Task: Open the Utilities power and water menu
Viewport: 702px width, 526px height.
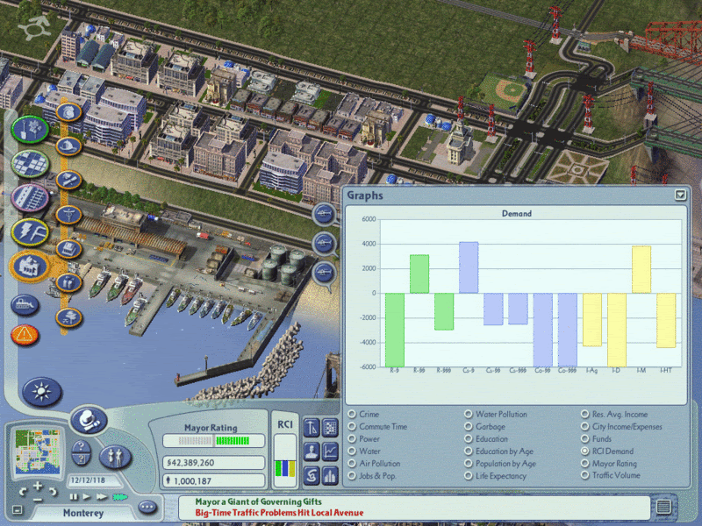Action: 30,231
